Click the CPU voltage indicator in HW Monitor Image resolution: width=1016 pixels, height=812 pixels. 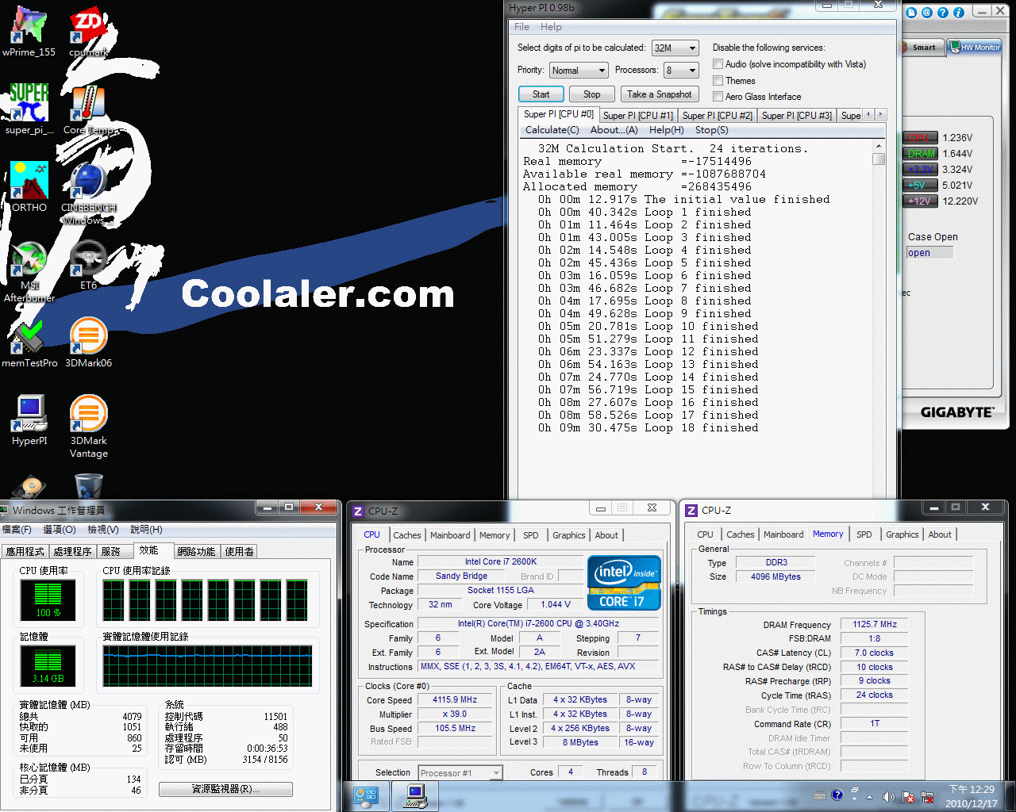coord(920,137)
